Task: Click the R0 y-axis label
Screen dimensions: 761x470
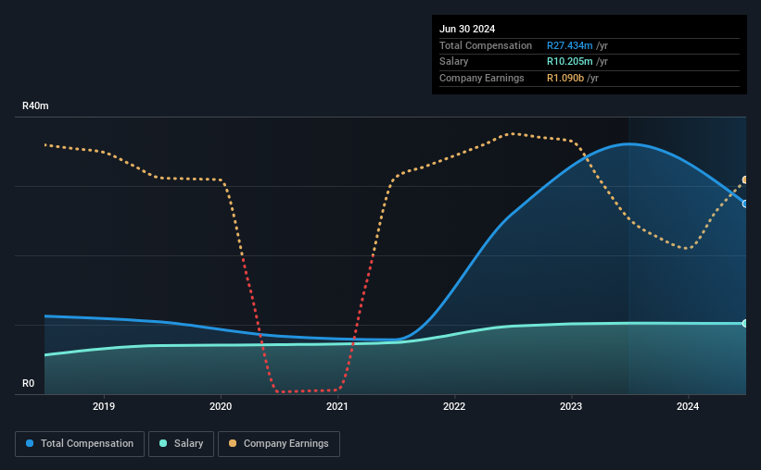Action: click(28, 383)
